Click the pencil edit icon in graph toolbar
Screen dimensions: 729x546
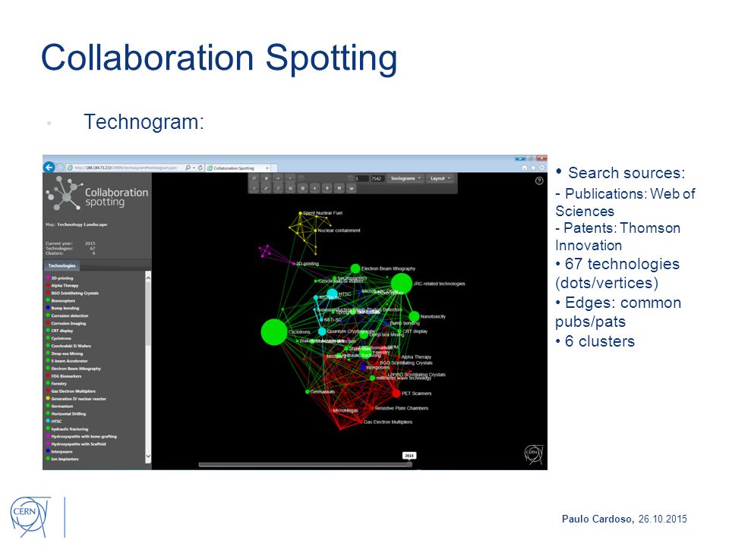[266, 188]
